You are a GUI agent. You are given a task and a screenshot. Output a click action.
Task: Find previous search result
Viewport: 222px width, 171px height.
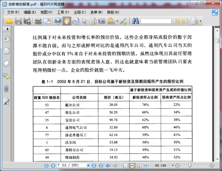pyautogui.click(x=176, y=21)
